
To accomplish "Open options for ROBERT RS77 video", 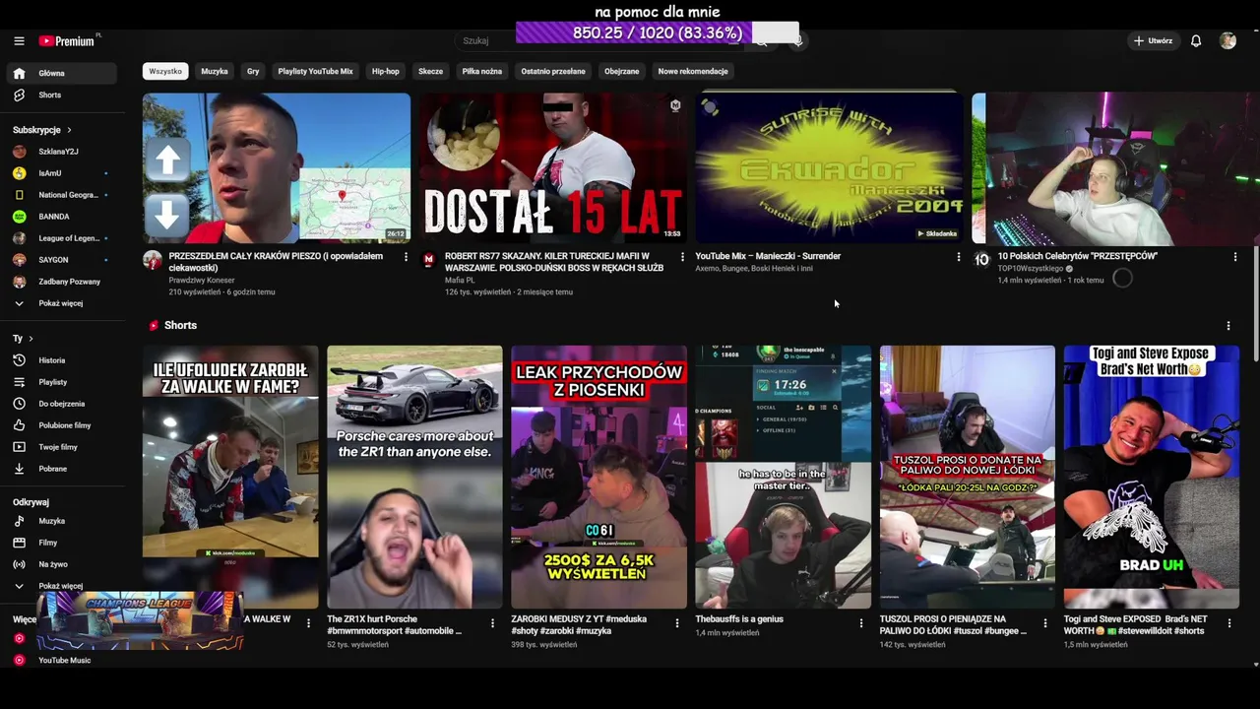I will (682, 257).
